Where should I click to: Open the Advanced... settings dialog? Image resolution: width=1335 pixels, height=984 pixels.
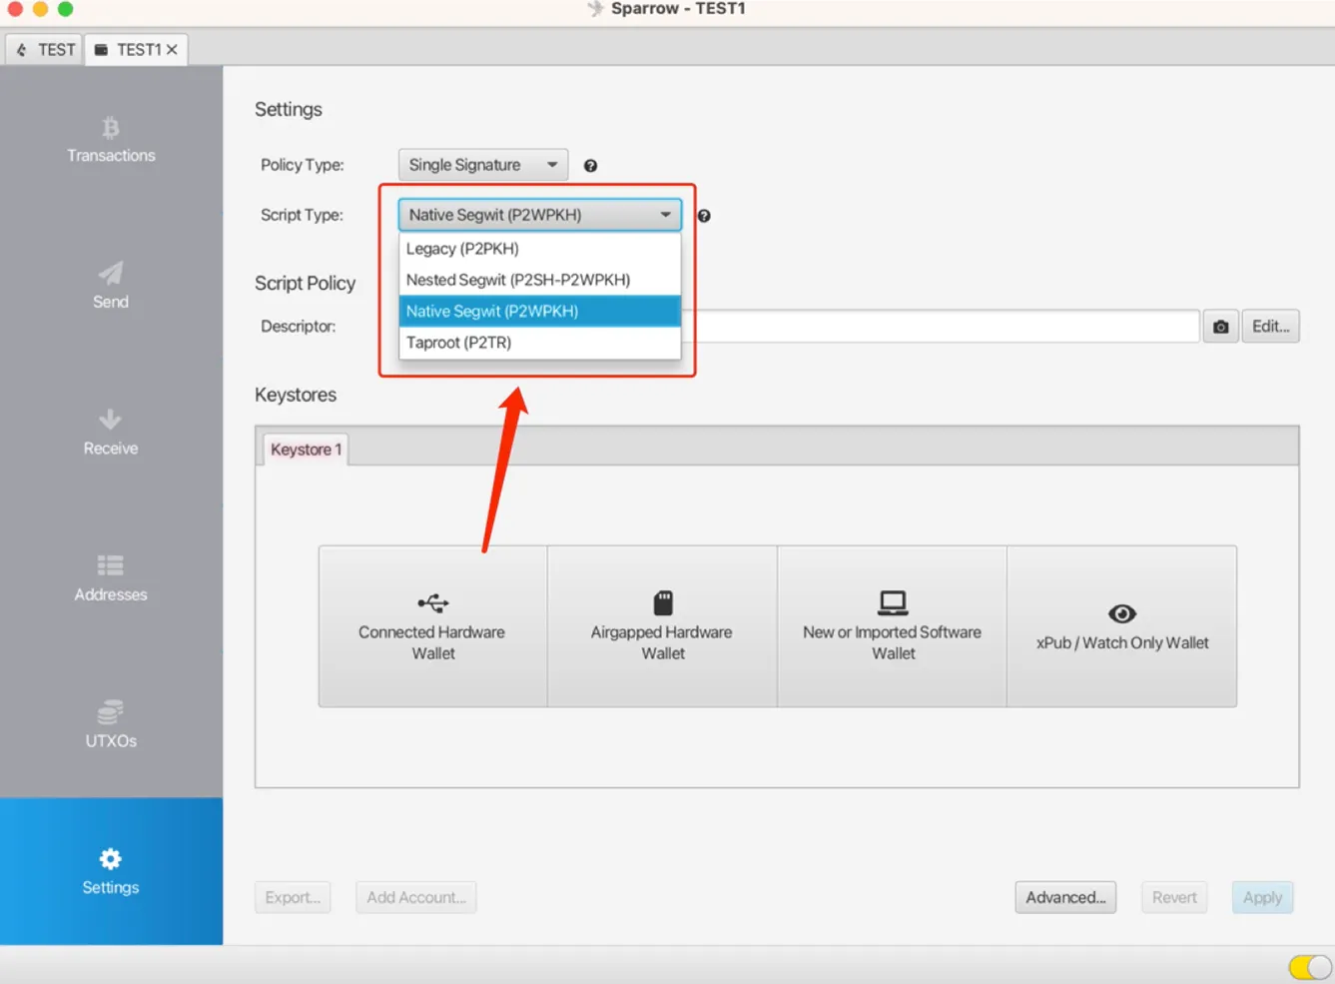pos(1065,897)
